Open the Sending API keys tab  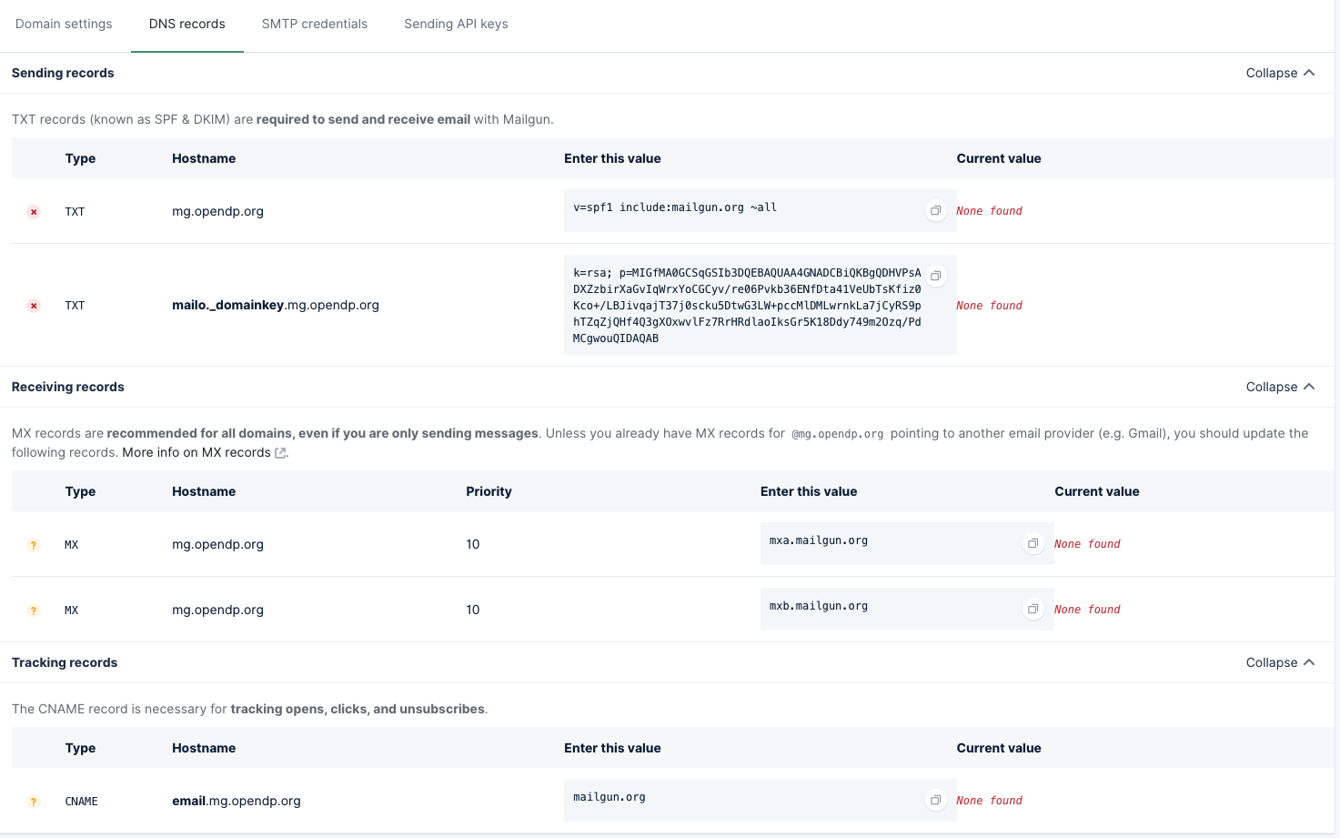456,25
